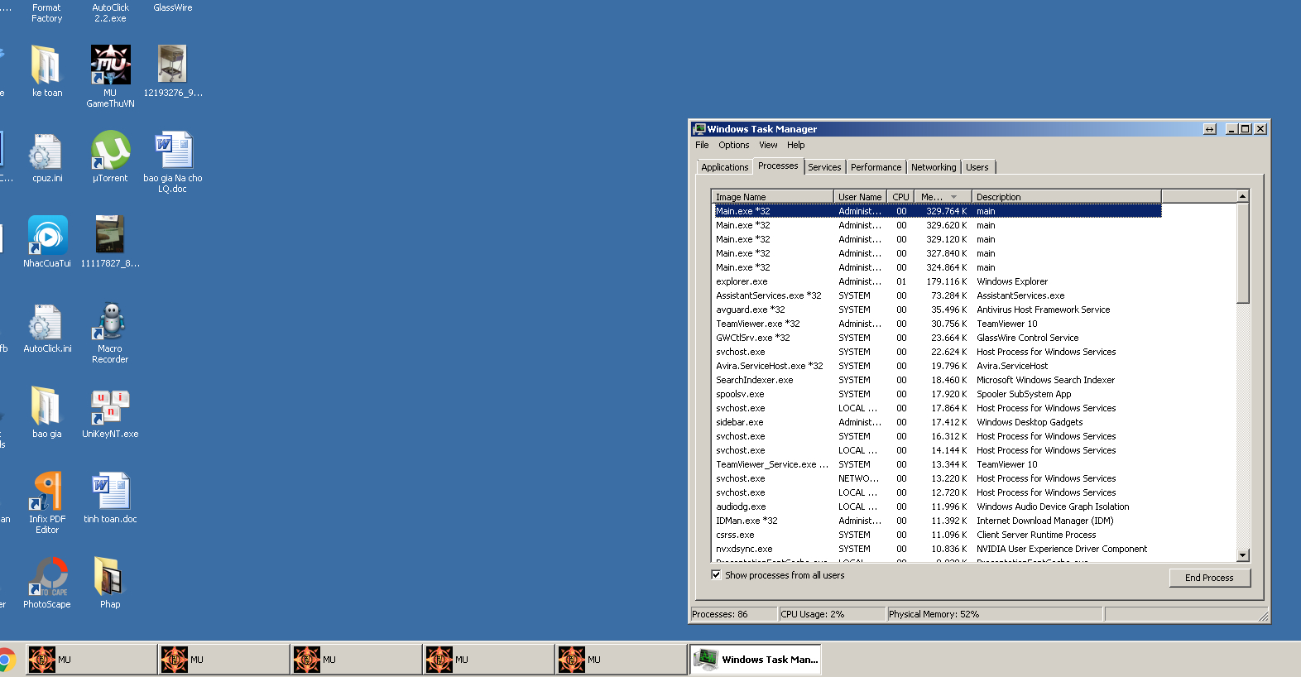Screen dimensions: 1301x677
Task: Click scrollbar up arrow in process list
Action: tap(1242, 196)
